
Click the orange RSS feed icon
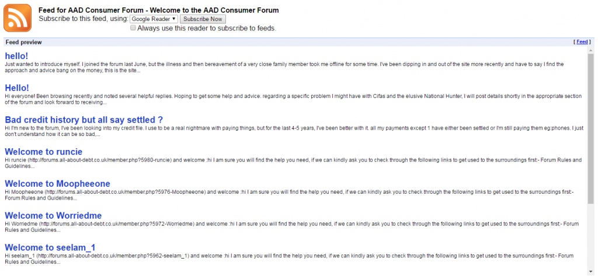click(x=18, y=18)
